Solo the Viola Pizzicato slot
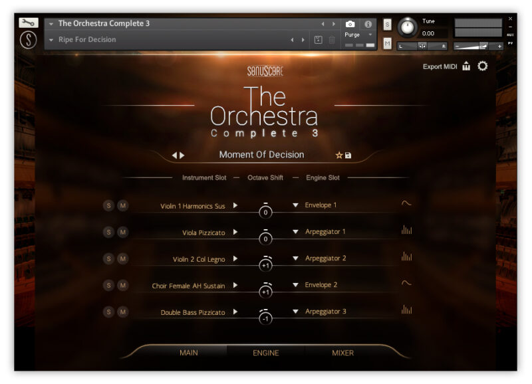 (107, 232)
